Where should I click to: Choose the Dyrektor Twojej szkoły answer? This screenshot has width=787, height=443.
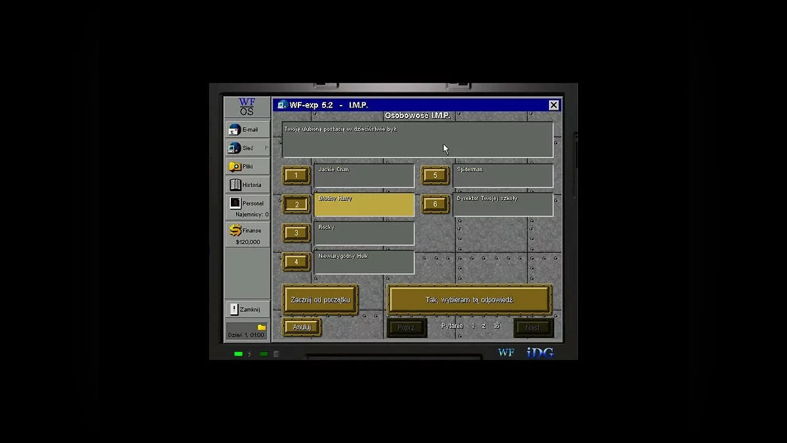pos(503,205)
